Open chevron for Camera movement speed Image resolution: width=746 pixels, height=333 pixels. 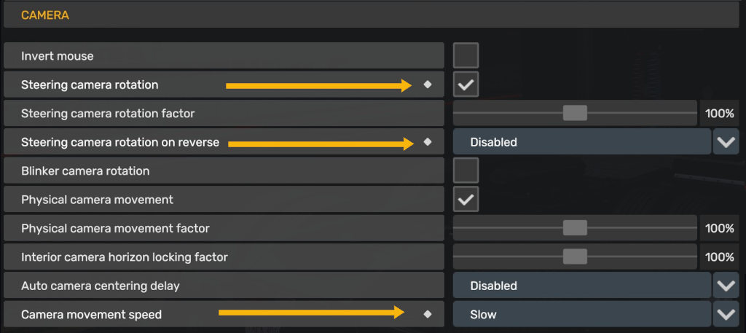point(726,314)
